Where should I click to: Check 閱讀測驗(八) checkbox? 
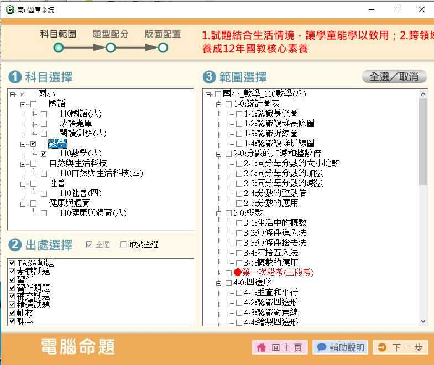pyautogui.click(x=44, y=134)
